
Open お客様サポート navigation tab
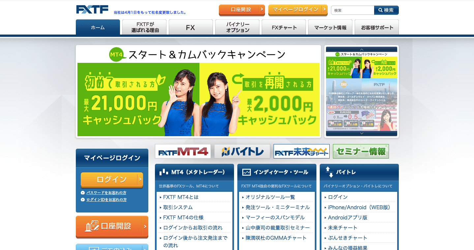click(x=377, y=27)
